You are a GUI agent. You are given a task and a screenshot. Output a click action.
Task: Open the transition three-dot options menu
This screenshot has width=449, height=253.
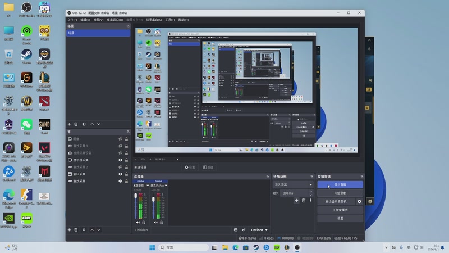[310, 201]
